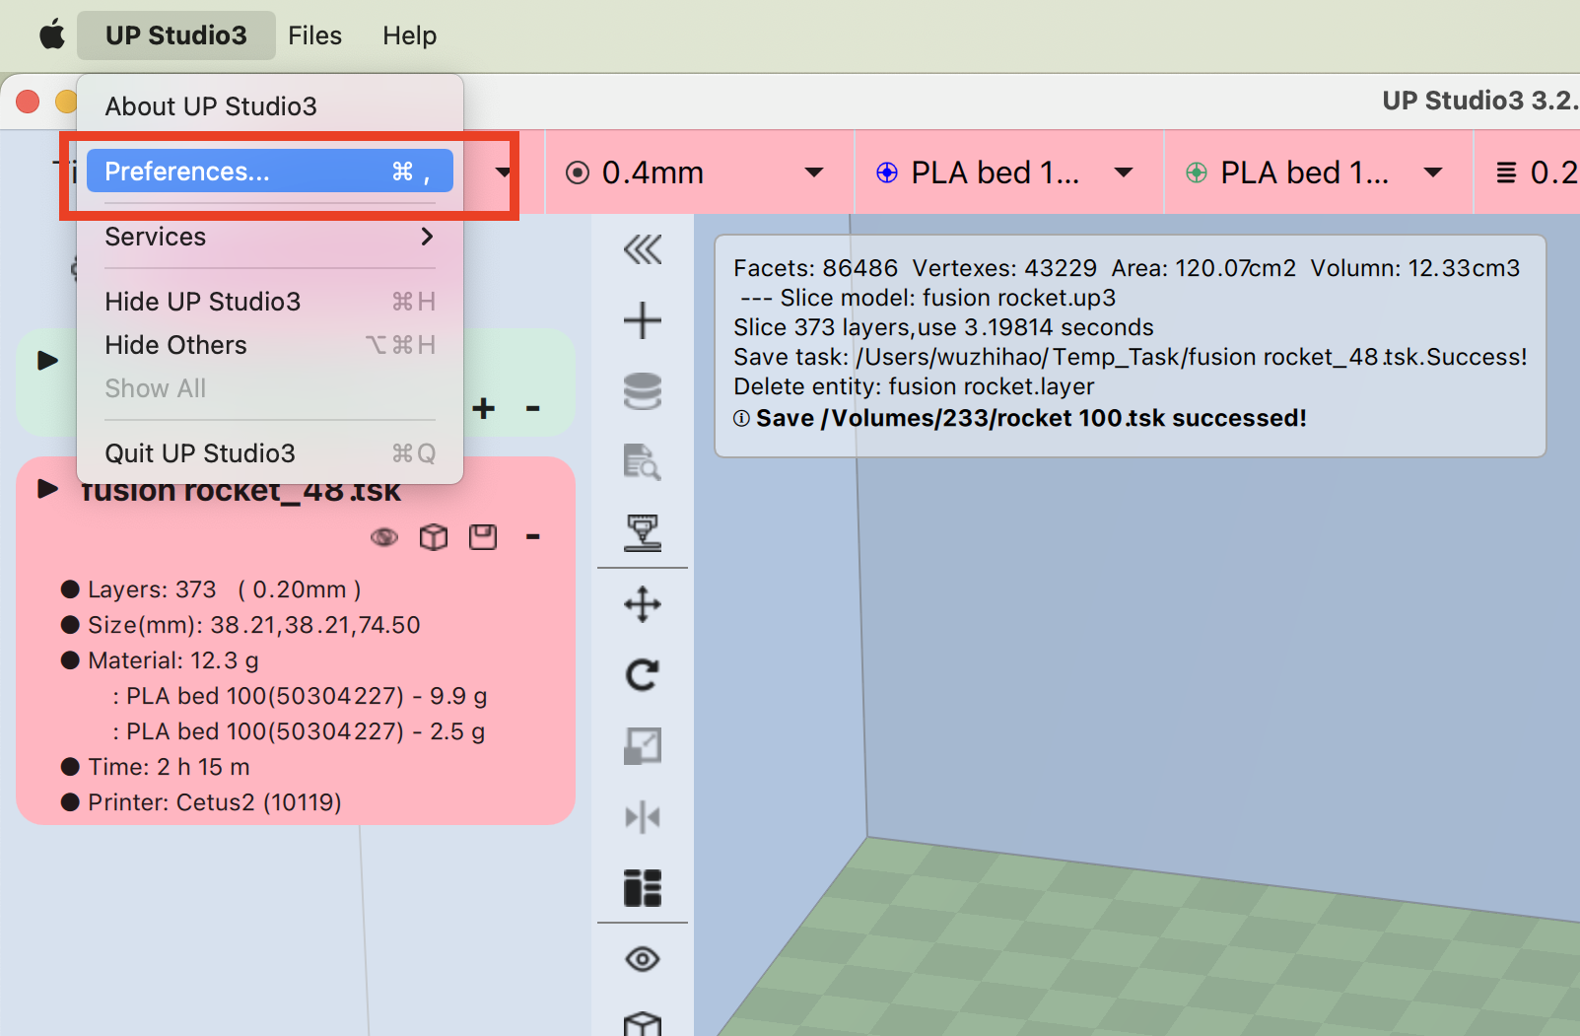
Task: Open the printer dropdown arrow beside the menu
Action: tap(504, 173)
